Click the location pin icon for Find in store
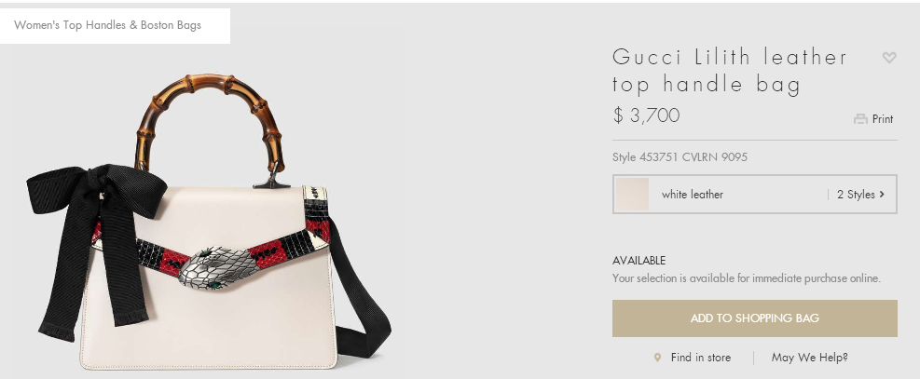920x379 pixels. pyautogui.click(x=658, y=358)
